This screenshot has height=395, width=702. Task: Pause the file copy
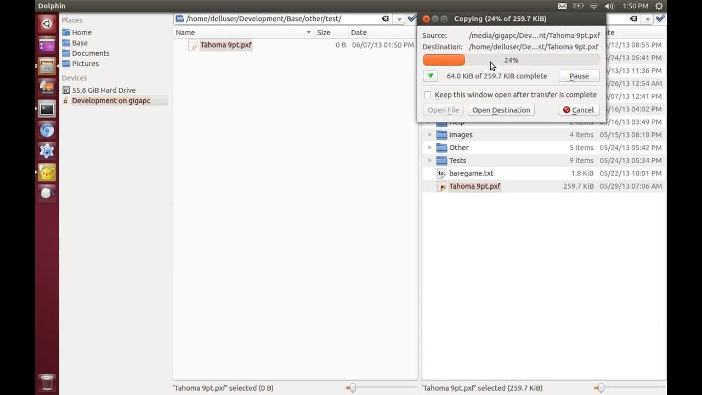(579, 76)
